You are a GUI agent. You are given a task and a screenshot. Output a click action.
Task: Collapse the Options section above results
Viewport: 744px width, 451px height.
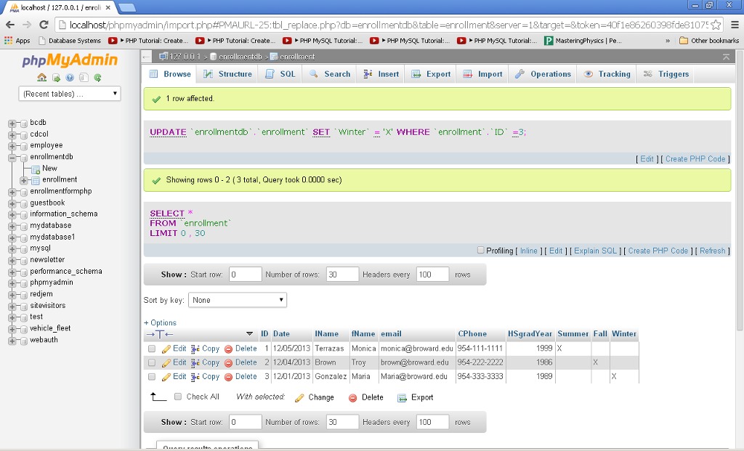tap(160, 322)
